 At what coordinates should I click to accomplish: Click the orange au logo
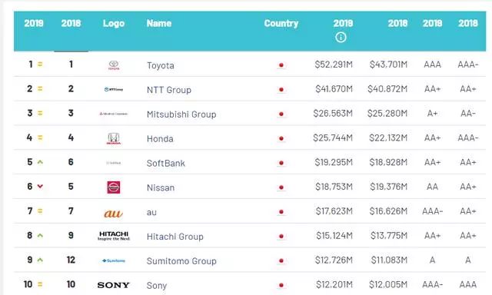[x=113, y=214]
